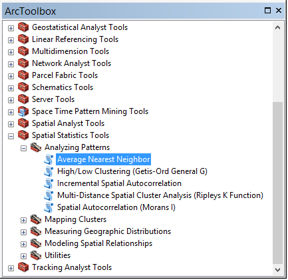Click the Utilities toolset icon
Screen dimensions: 288x280
click(x=36, y=255)
